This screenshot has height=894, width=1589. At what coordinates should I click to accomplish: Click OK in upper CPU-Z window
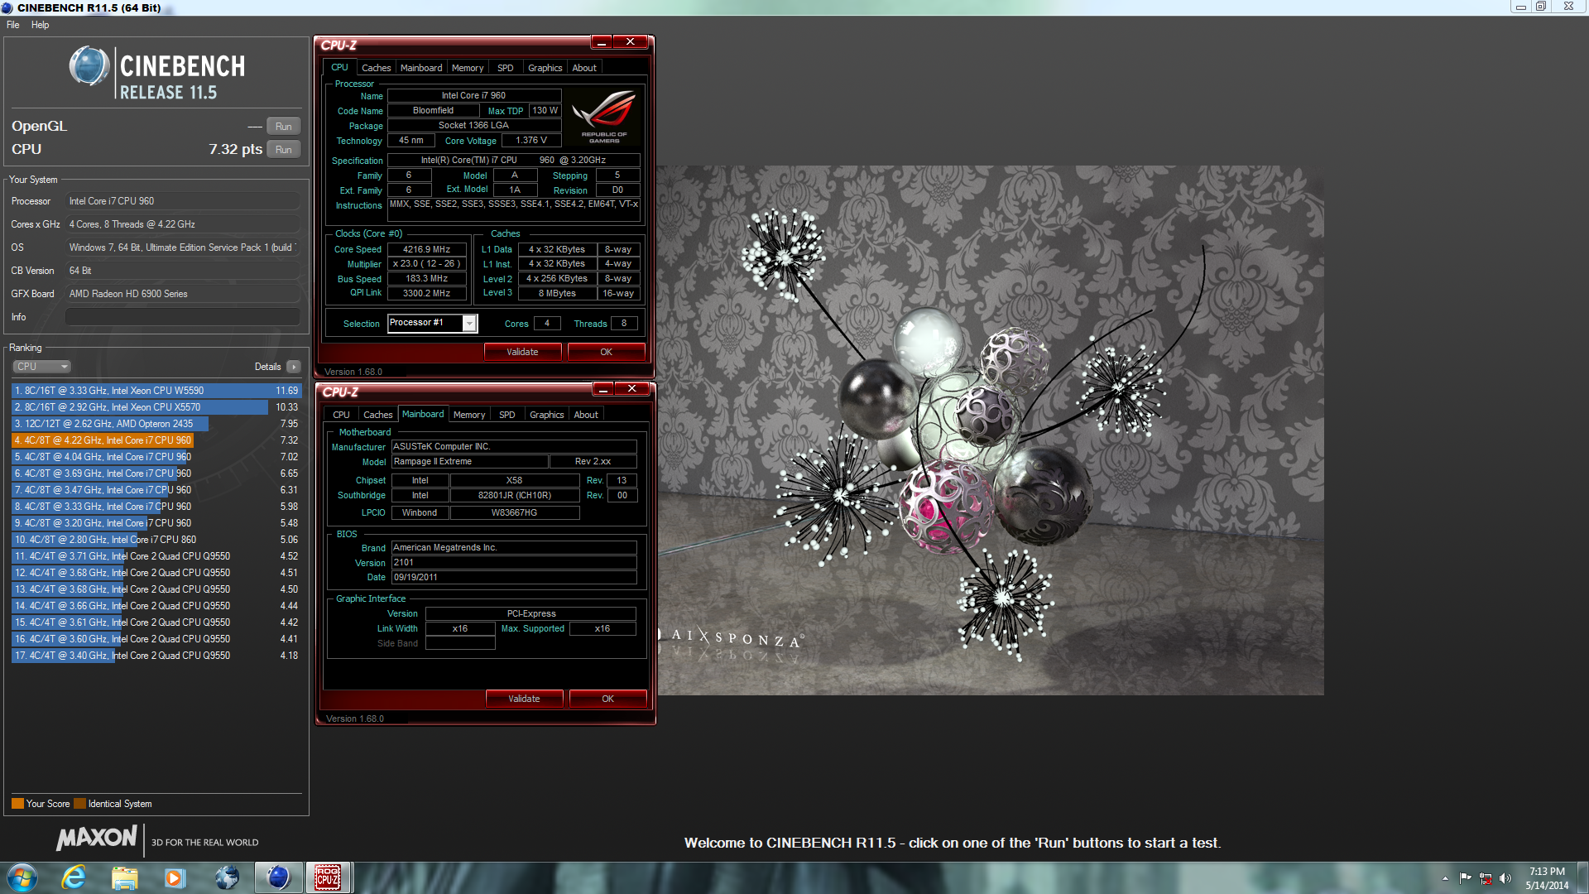(606, 352)
